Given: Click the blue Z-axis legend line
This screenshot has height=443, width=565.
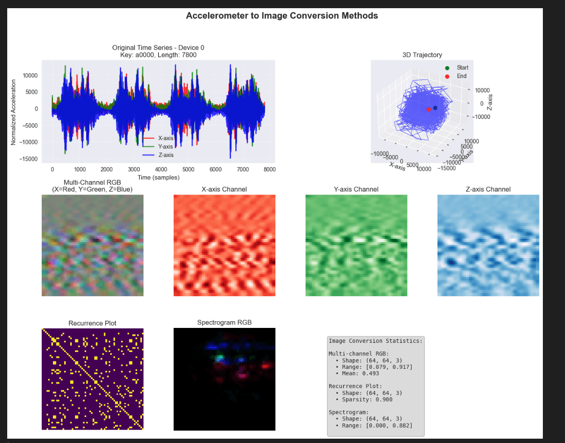Looking at the screenshot, I should [149, 155].
